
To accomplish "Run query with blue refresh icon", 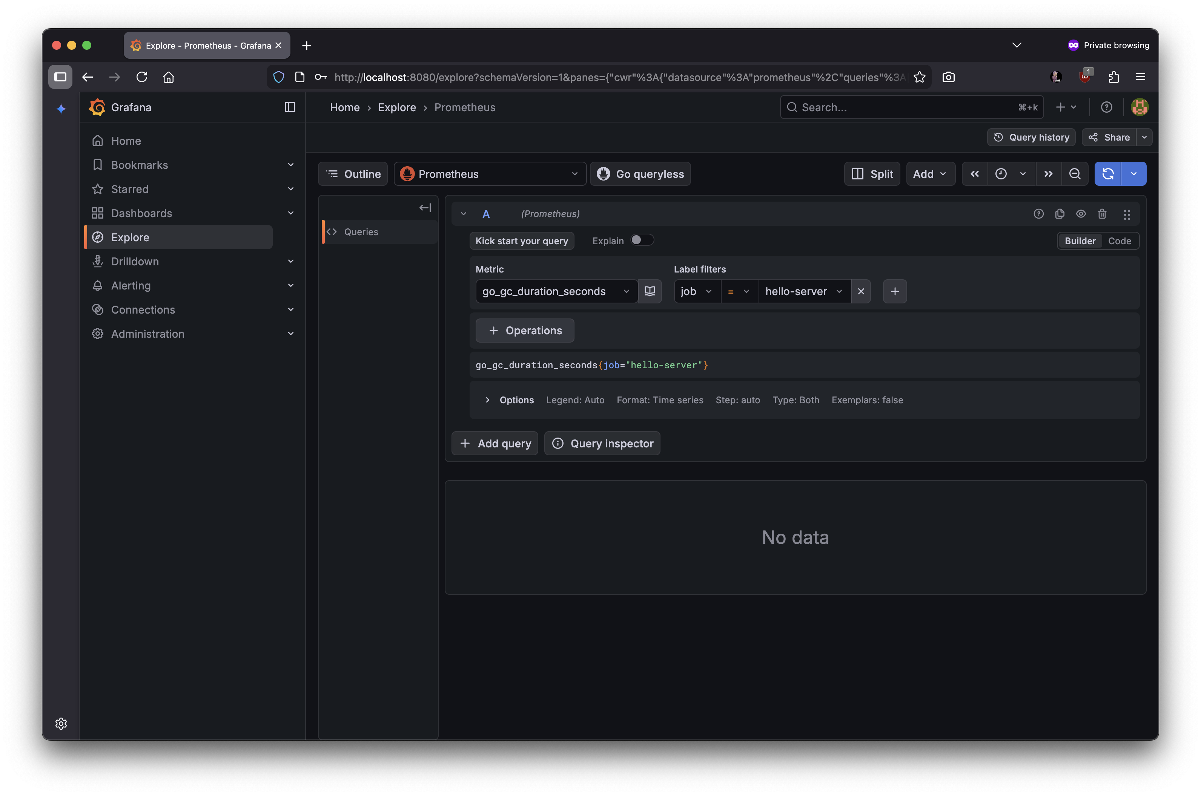I will [x=1107, y=174].
